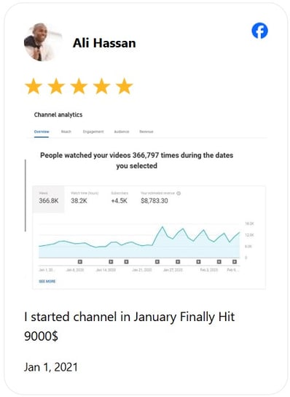Image resolution: width=290 pixels, height=397 pixels.
Task: Click the Facebook logo icon
Action: 259,31
